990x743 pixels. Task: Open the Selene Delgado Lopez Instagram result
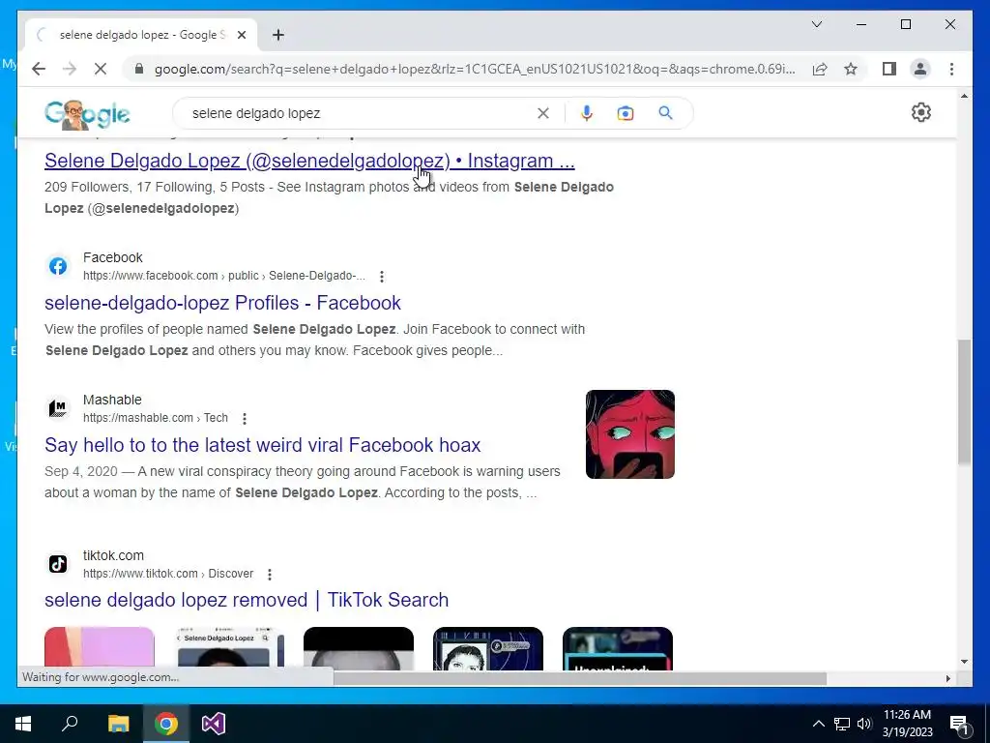coord(309,161)
